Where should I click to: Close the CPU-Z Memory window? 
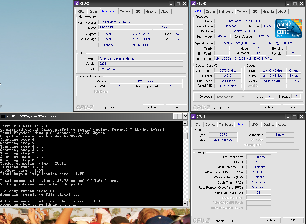[301, 117]
